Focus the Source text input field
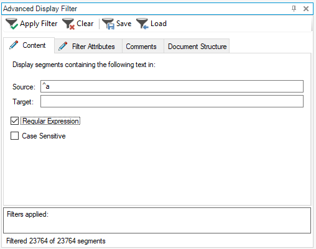This screenshot has height=249, width=316. click(x=172, y=86)
